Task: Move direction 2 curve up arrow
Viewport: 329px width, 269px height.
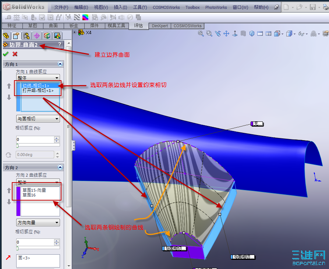Action: [x=9, y=190]
